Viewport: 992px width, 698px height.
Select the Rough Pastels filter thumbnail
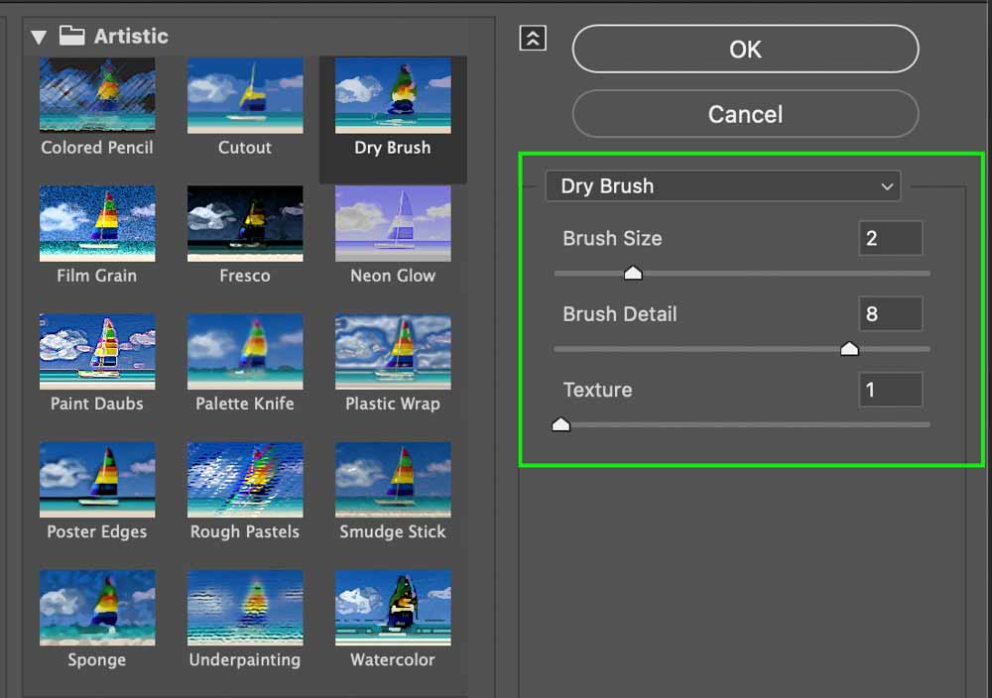pos(245,480)
